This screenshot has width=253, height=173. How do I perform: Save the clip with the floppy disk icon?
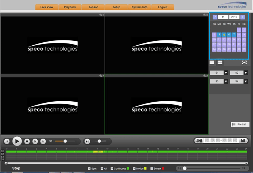pos(243,141)
